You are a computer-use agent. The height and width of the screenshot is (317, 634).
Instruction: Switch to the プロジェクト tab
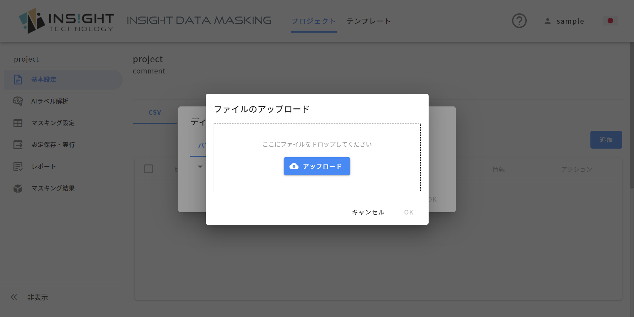[x=314, y=21]
